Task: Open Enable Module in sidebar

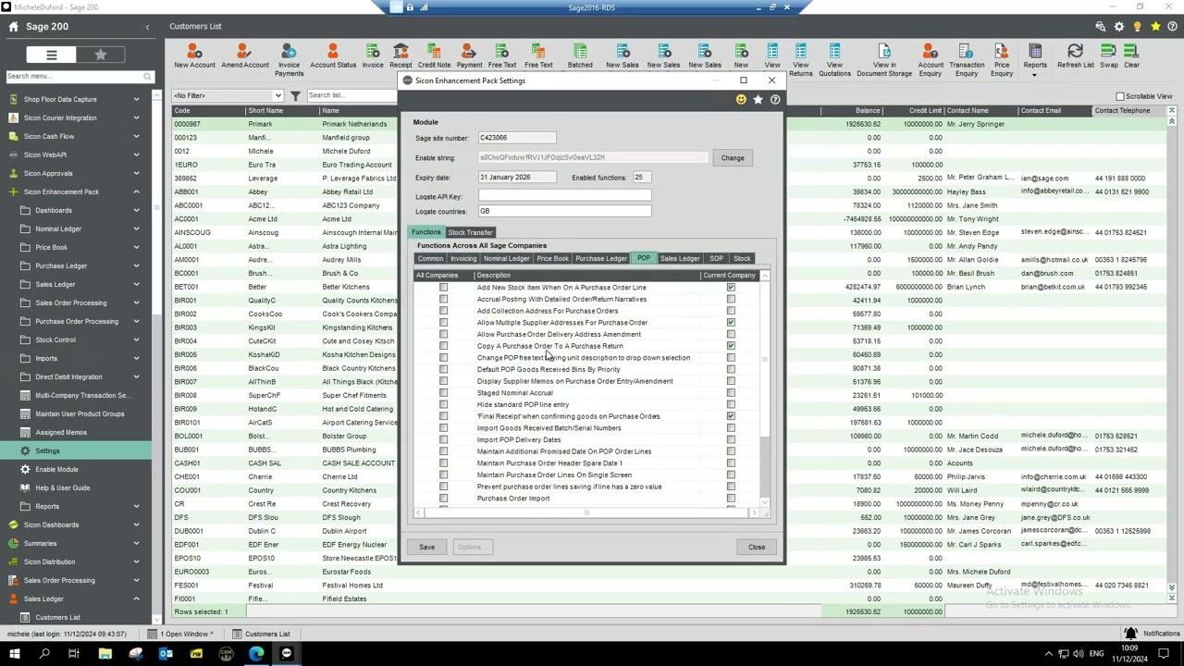Action: (x=56, y=469)
